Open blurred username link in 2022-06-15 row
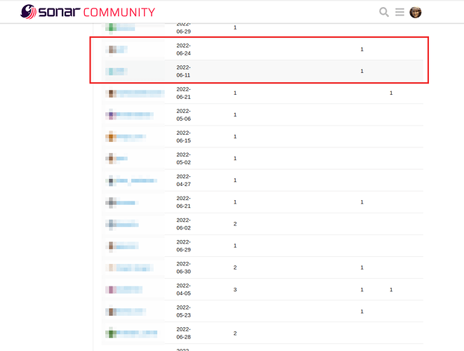The image size is (464, 351). point(131,137)
